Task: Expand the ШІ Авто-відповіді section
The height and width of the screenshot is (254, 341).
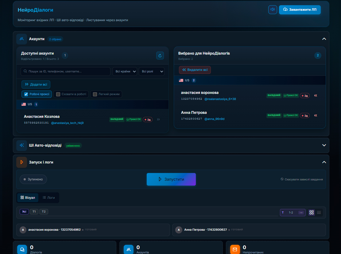Action: tap(324, 145)
